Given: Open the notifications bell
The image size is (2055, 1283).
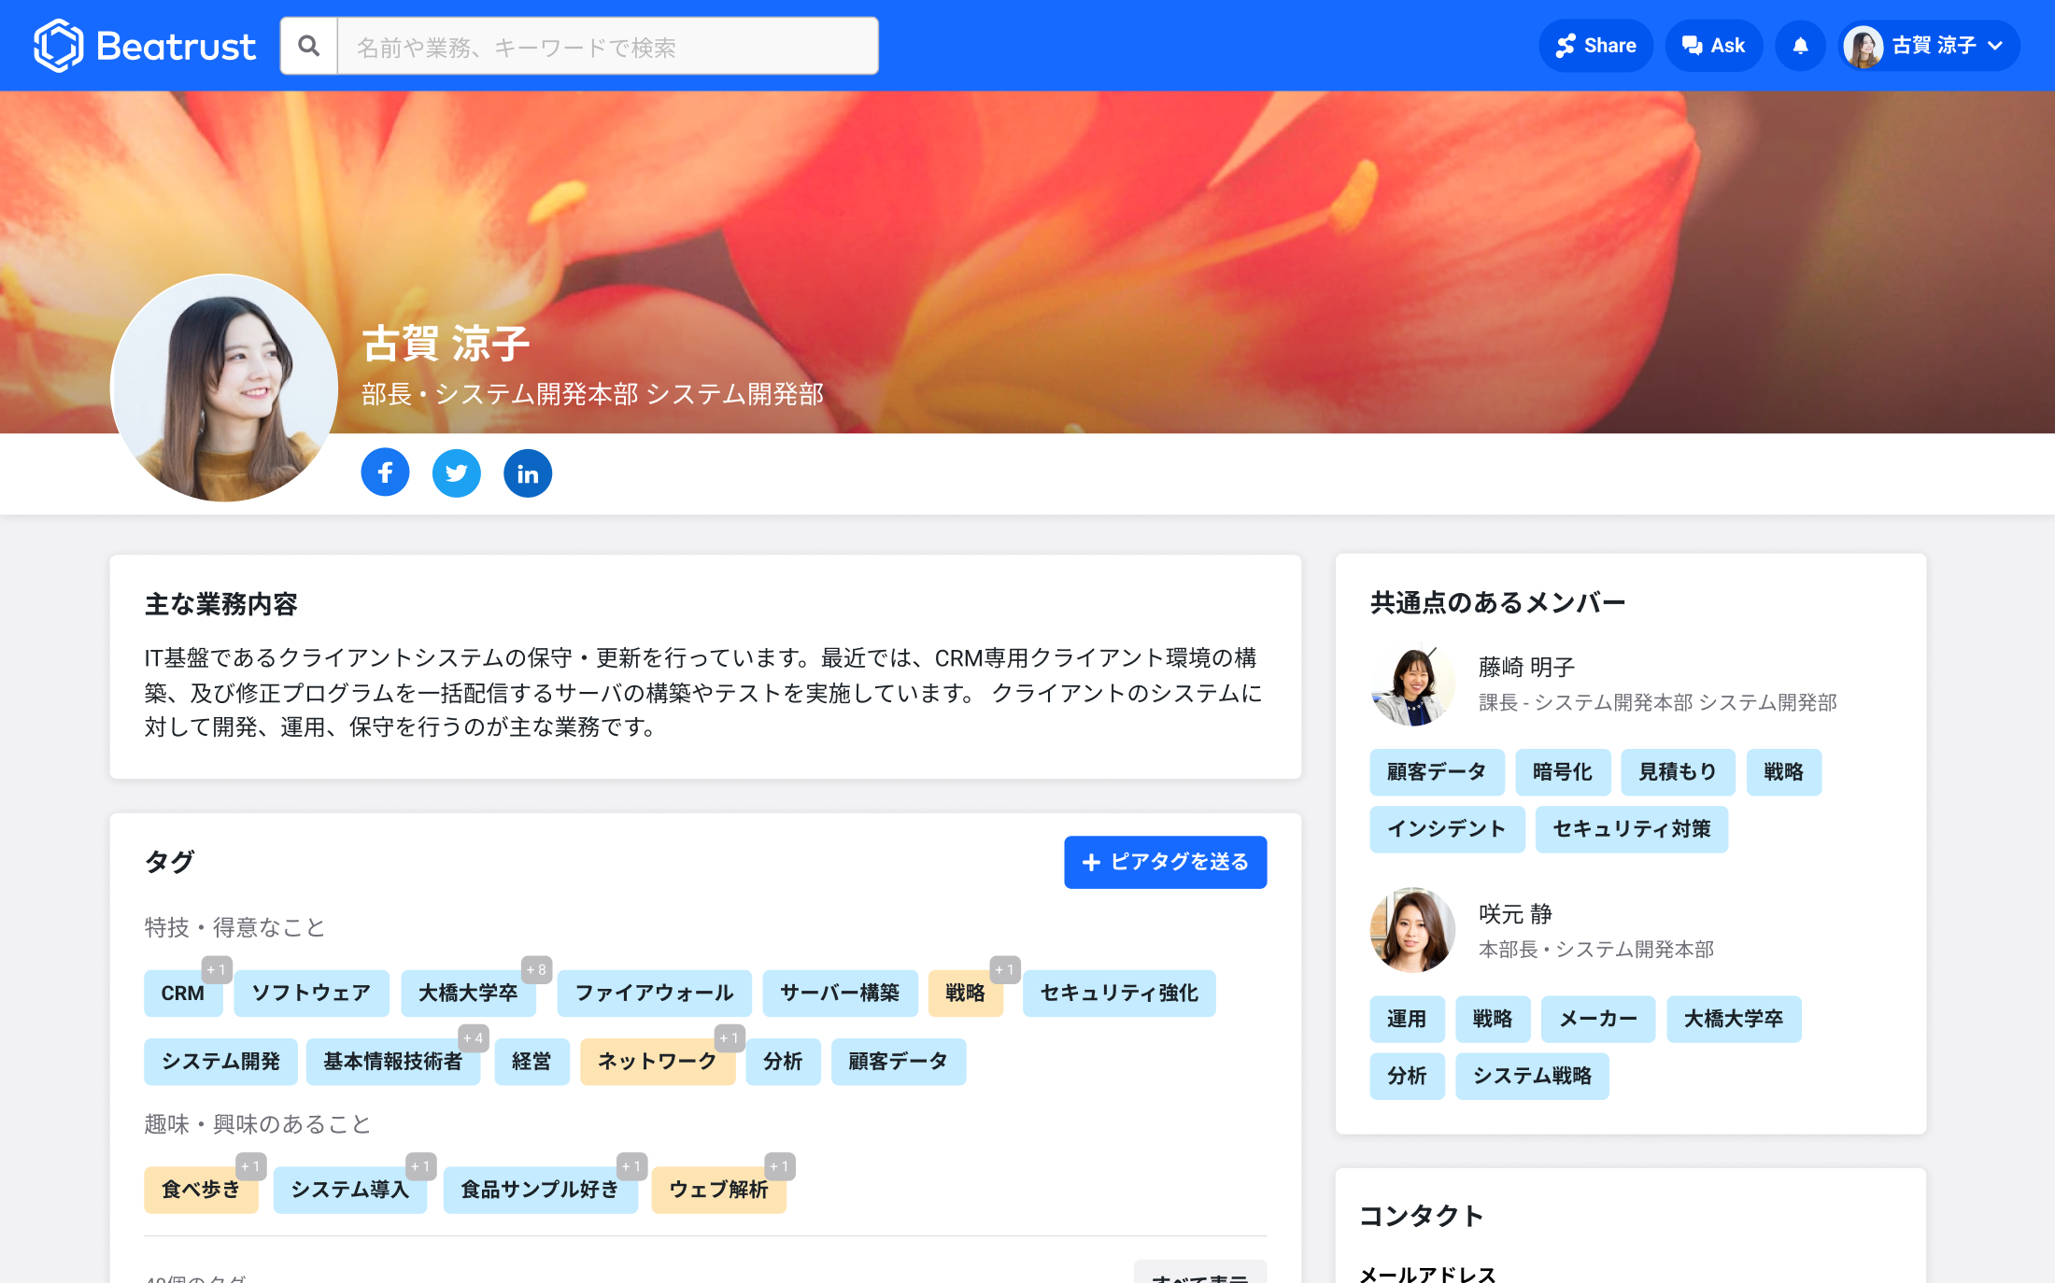Looking at the screenshot, I should pyautogui.click(x=1800, y=46).
